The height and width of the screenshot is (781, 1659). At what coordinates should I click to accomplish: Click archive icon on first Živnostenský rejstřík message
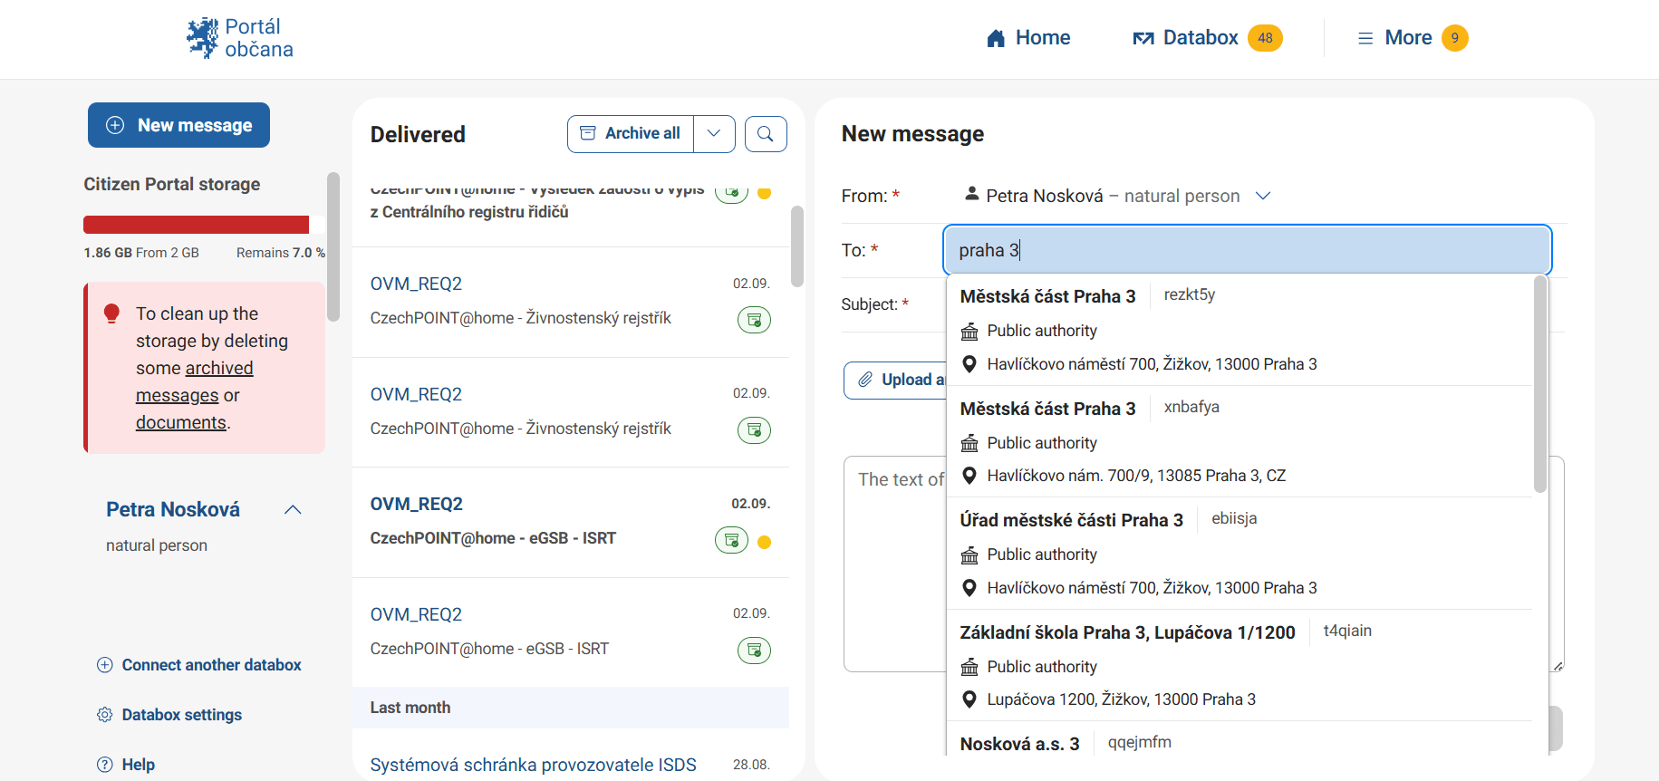754,320
